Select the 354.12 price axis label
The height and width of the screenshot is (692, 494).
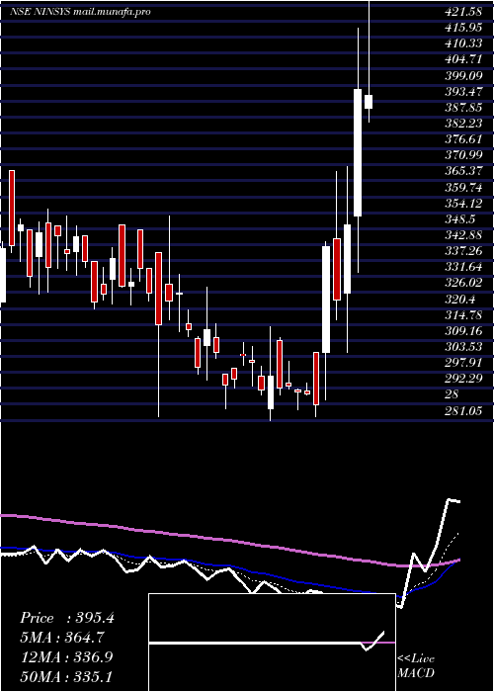point(463,204)
